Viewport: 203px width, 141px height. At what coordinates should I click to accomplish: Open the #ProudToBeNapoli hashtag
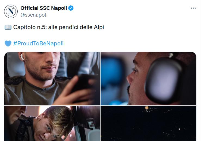[x=38, y=43]
